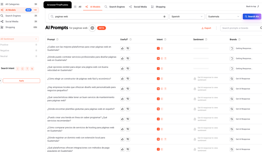262x152 pixels.
Task: Open the Guatemala country dropdown
Action: point(223,17)
